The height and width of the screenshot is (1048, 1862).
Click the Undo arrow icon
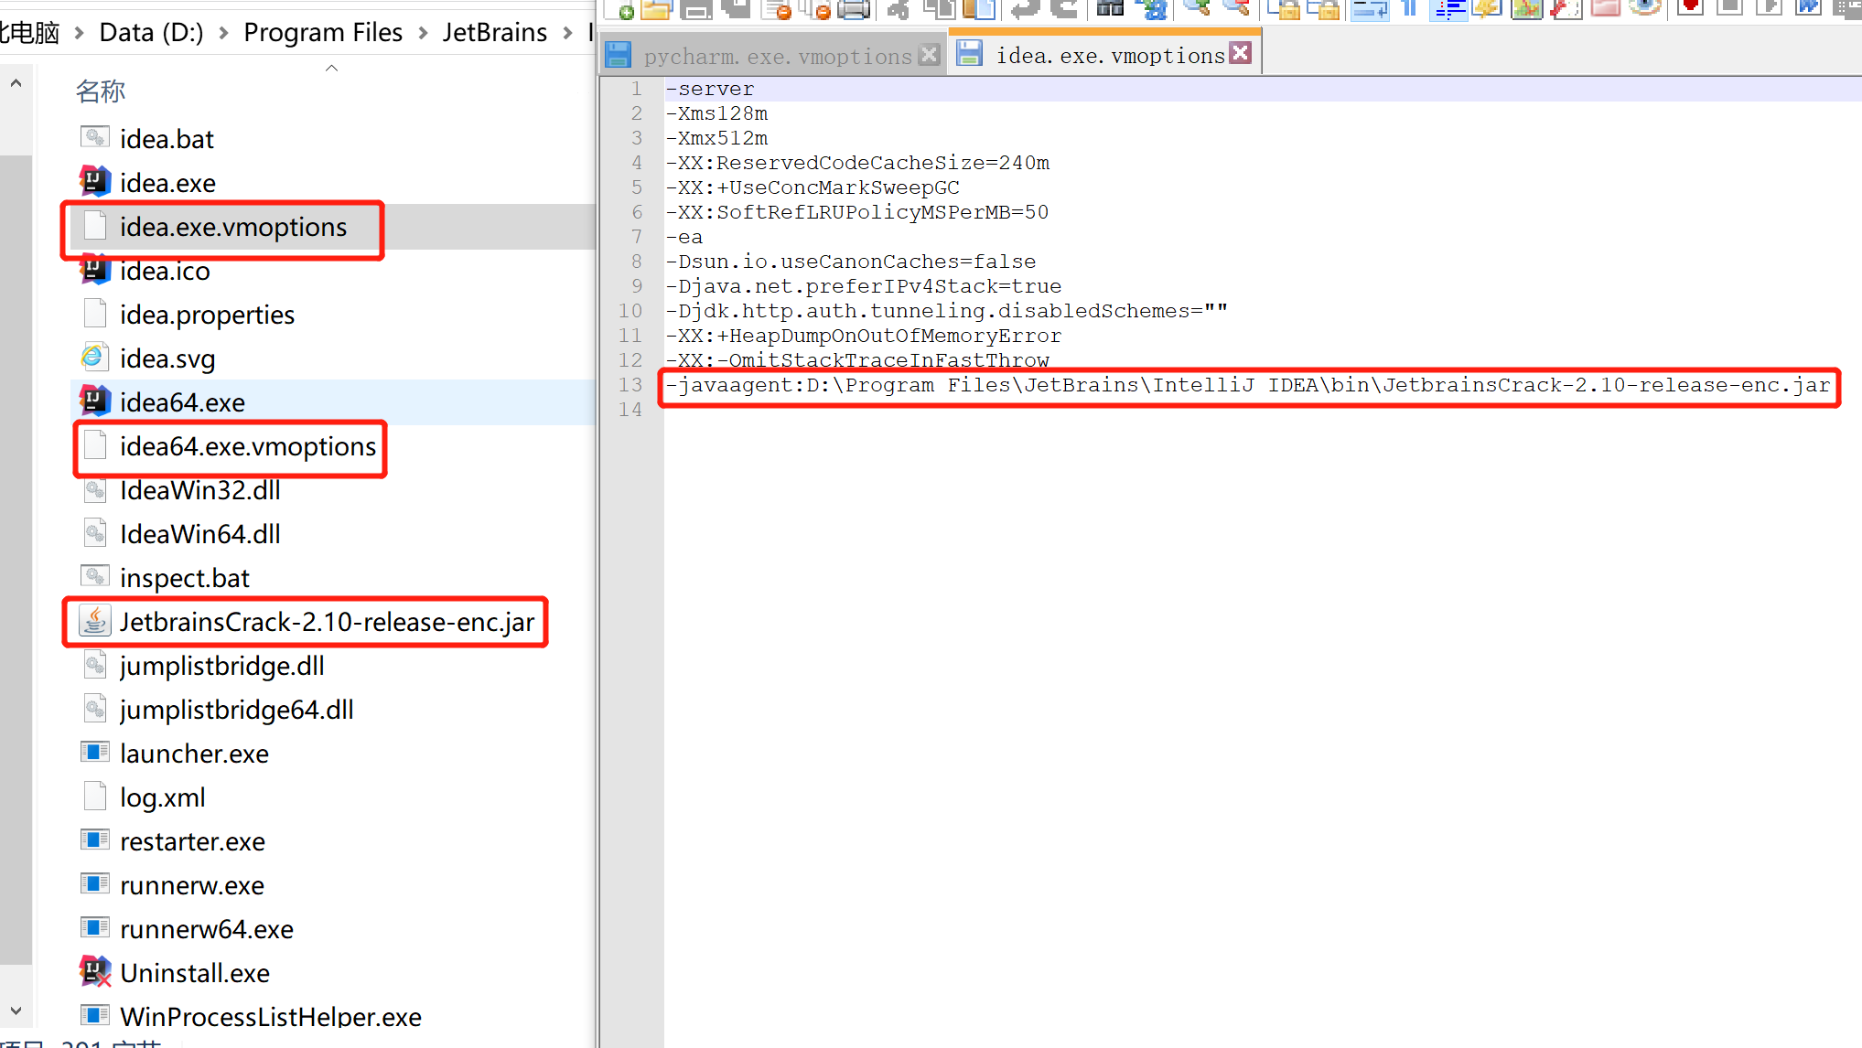(1026, 9)
